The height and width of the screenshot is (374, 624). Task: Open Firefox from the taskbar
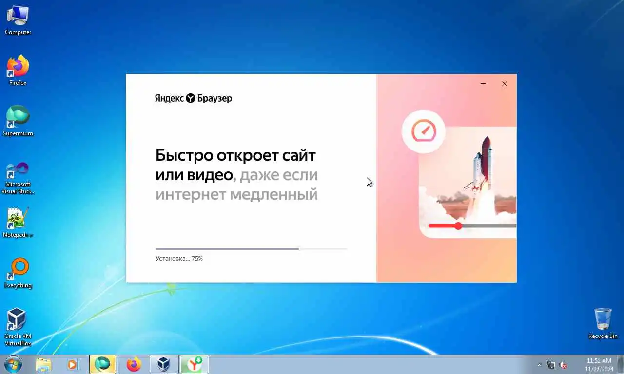pyautogui.click(x=133, y=364)
